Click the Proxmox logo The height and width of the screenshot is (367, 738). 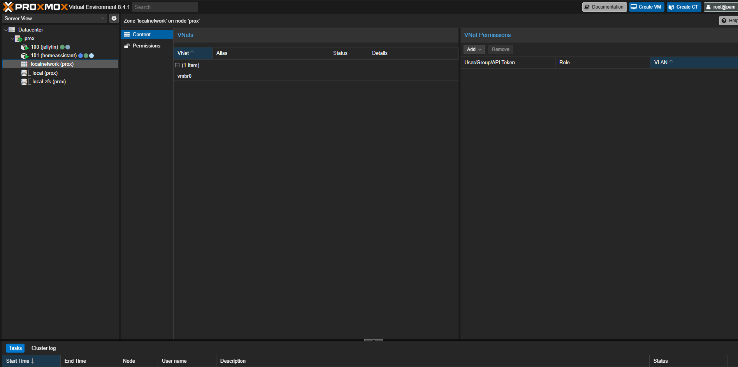click(35, 7)
